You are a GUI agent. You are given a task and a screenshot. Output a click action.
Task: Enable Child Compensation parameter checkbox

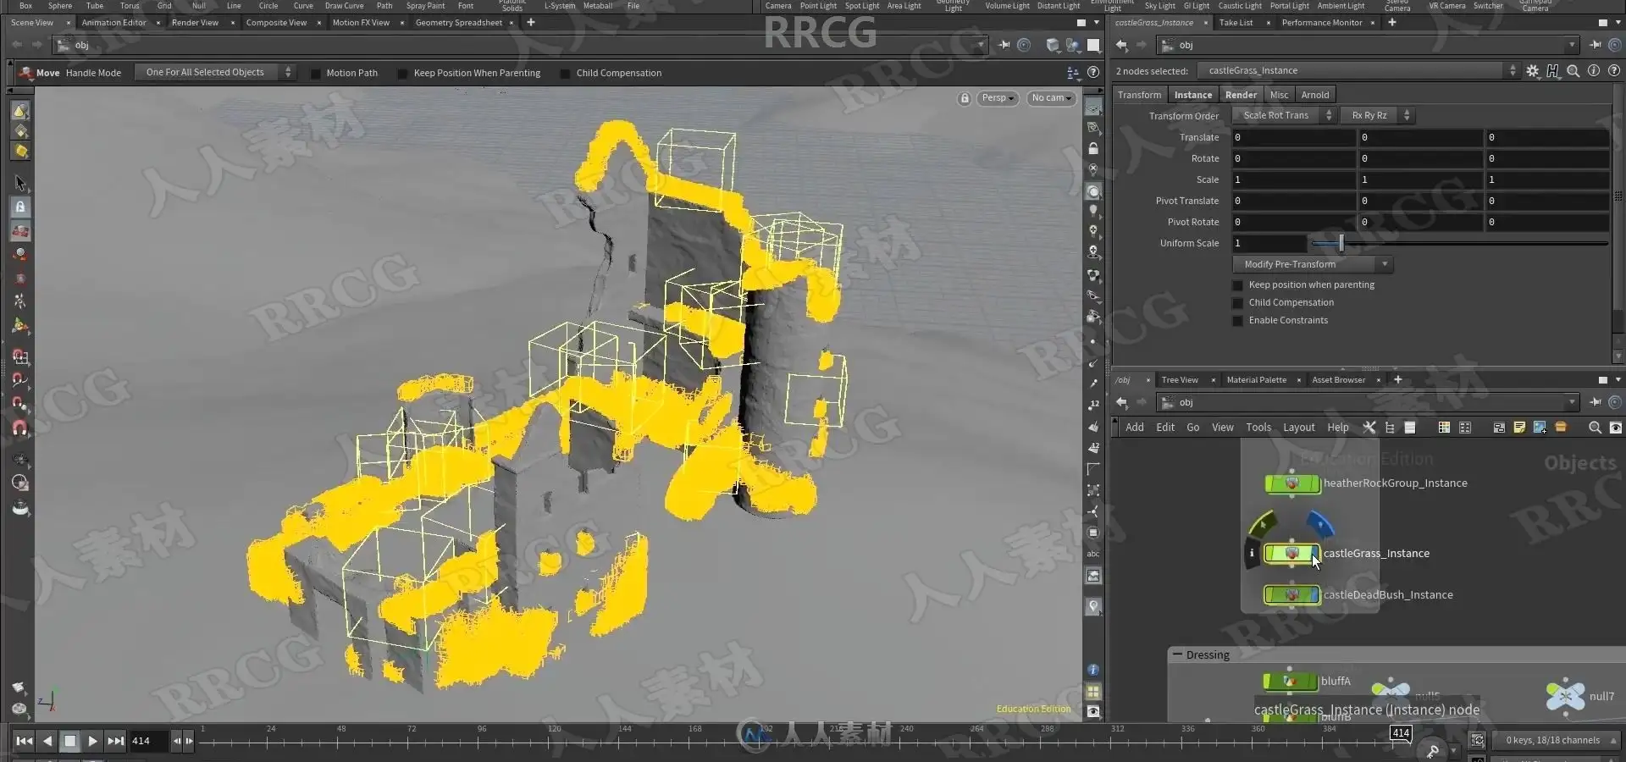pos(1237,303)
